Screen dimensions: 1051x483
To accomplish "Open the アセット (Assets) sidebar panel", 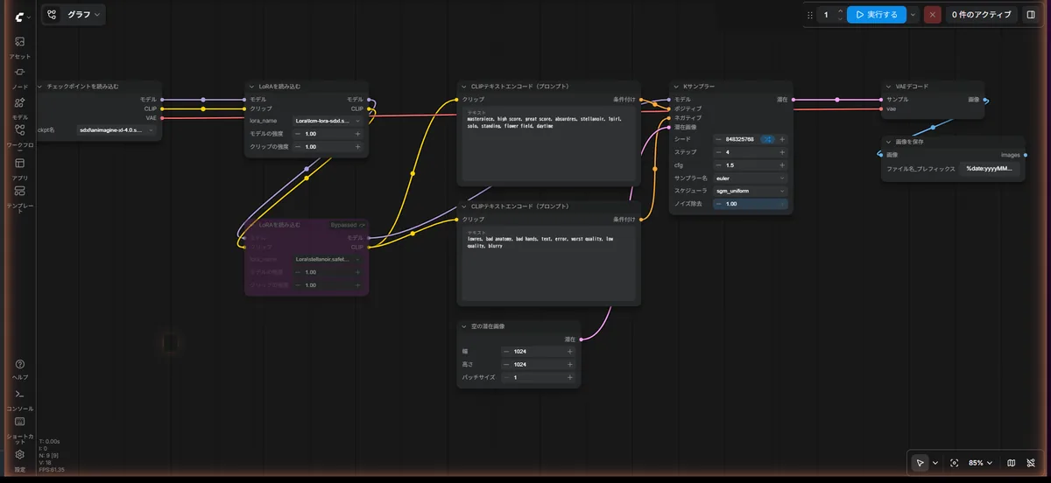I will pyautogui.click(x=19, y=46).
